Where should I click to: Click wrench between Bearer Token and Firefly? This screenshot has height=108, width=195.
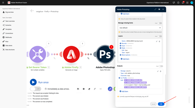click(55, 58)
